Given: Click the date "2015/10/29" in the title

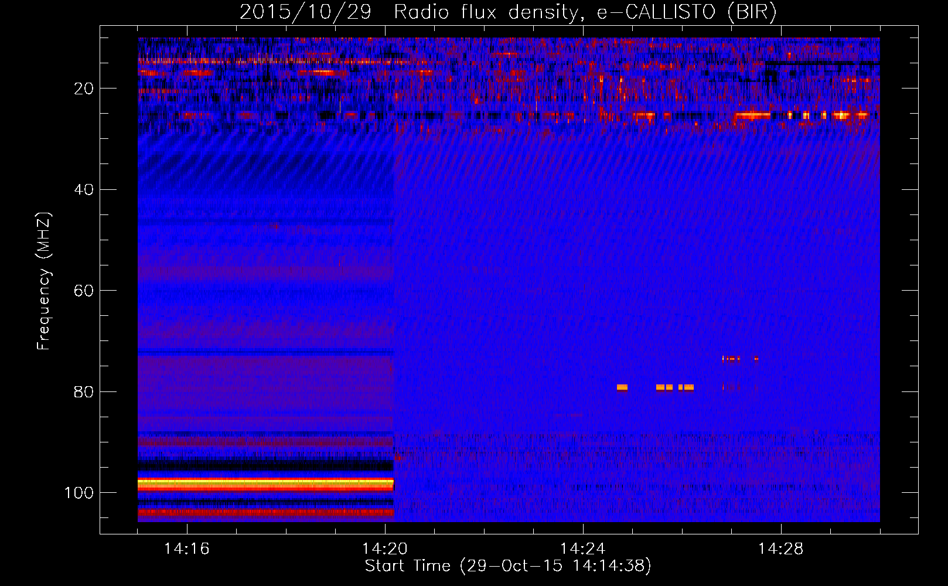Looking at the screenshot, I should (x=305, y=12).
